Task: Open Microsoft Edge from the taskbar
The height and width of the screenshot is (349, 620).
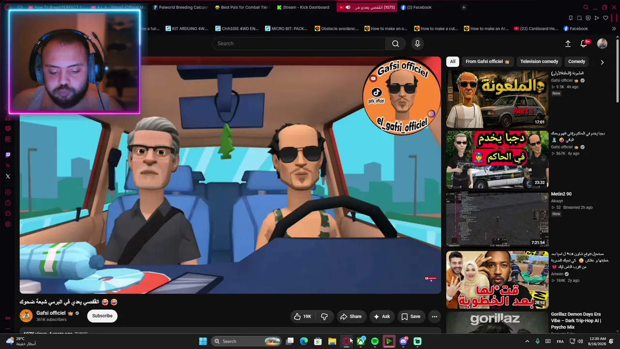Action: click(304, 341)
